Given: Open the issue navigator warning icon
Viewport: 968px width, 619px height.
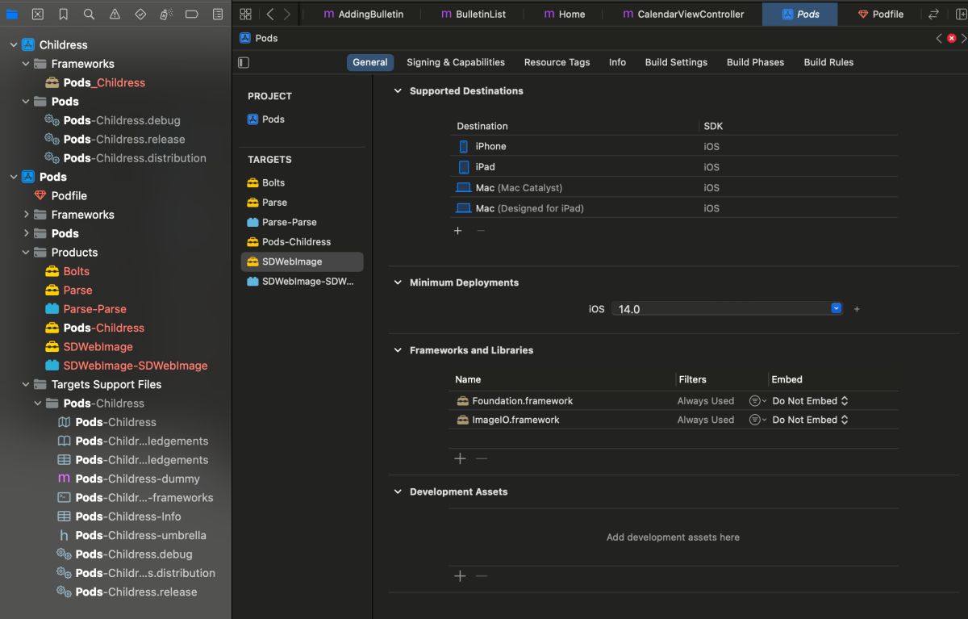Looking at the screenshot, I should pyautogui.click(x=115, y=15).
